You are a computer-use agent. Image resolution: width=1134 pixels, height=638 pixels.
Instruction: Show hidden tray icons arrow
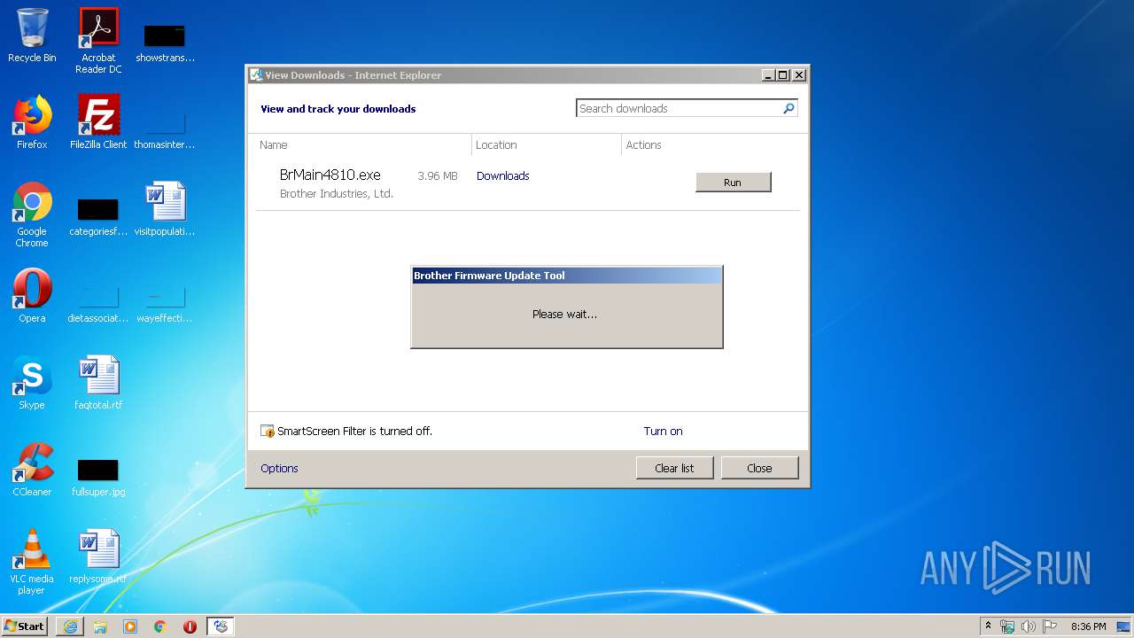click(989, 626)
